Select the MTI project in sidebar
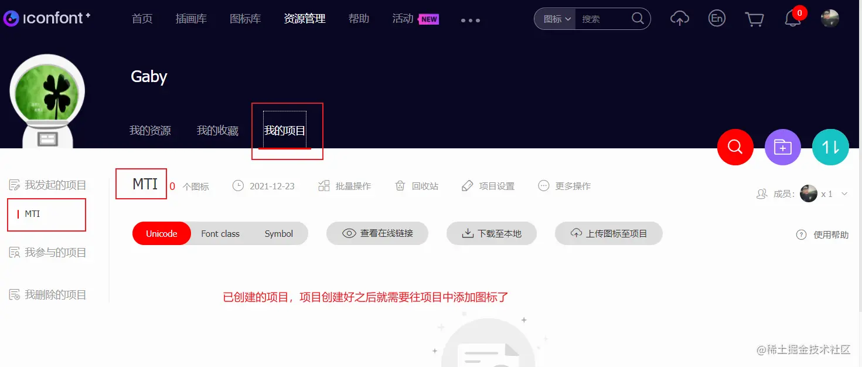Viewport: 862px width, 367px height. [32, 214]
